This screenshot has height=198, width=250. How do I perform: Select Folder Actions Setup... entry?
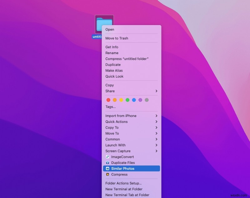point(131,183)
